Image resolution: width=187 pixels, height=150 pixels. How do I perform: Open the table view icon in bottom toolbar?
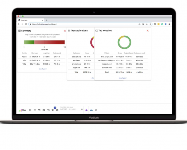coord(44,110)
